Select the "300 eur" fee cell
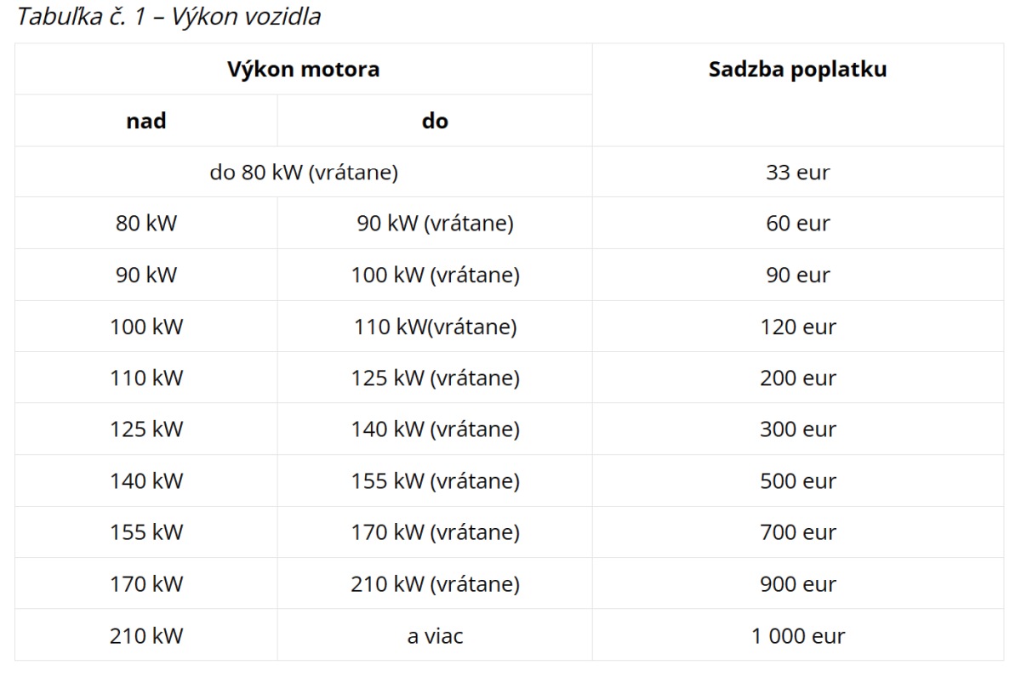 (x=797, y=429)
